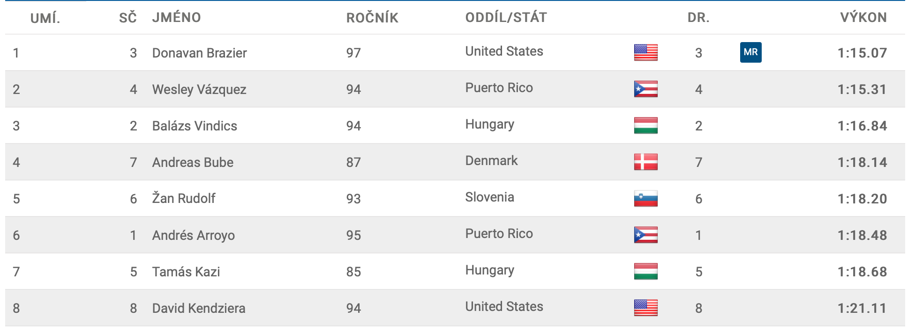Click the blue MR badge
Image resolution: width=915 pixels, height=332 pixels.
pyautogui.click(x=750, y=52)
